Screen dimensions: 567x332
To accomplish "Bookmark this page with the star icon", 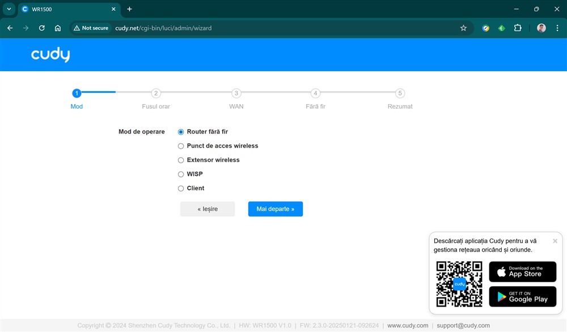I will [x=463, y=28].
